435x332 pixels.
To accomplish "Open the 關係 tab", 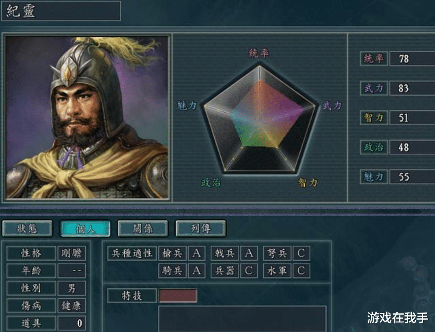I will pyautogui.click(x=143, y=229).
